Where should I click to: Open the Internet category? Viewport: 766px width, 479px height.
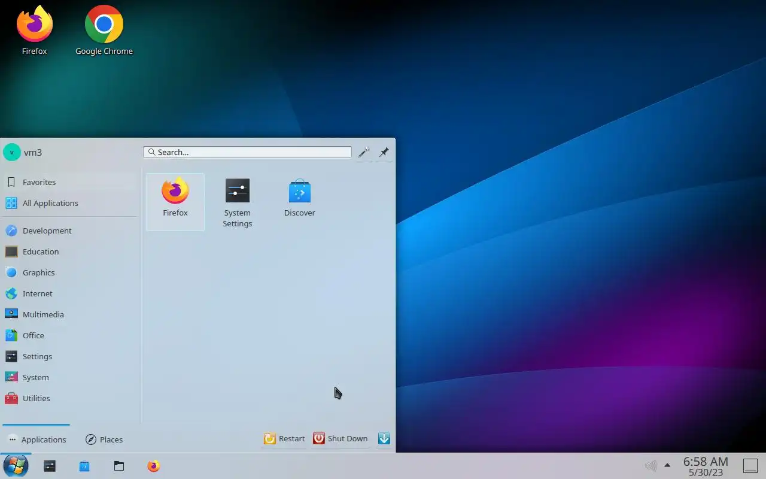(x=70, y=293)
